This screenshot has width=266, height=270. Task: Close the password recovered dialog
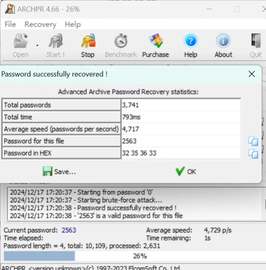(x=252, y=74)
